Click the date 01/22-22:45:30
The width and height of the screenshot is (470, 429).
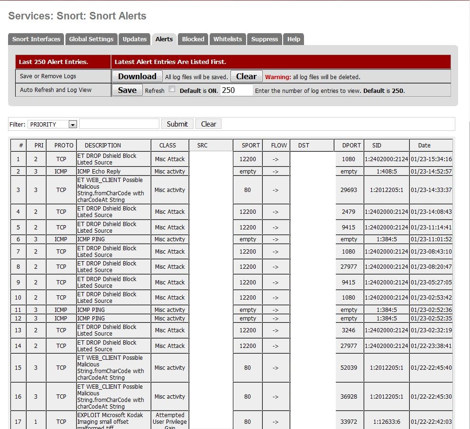pos(431,397)
